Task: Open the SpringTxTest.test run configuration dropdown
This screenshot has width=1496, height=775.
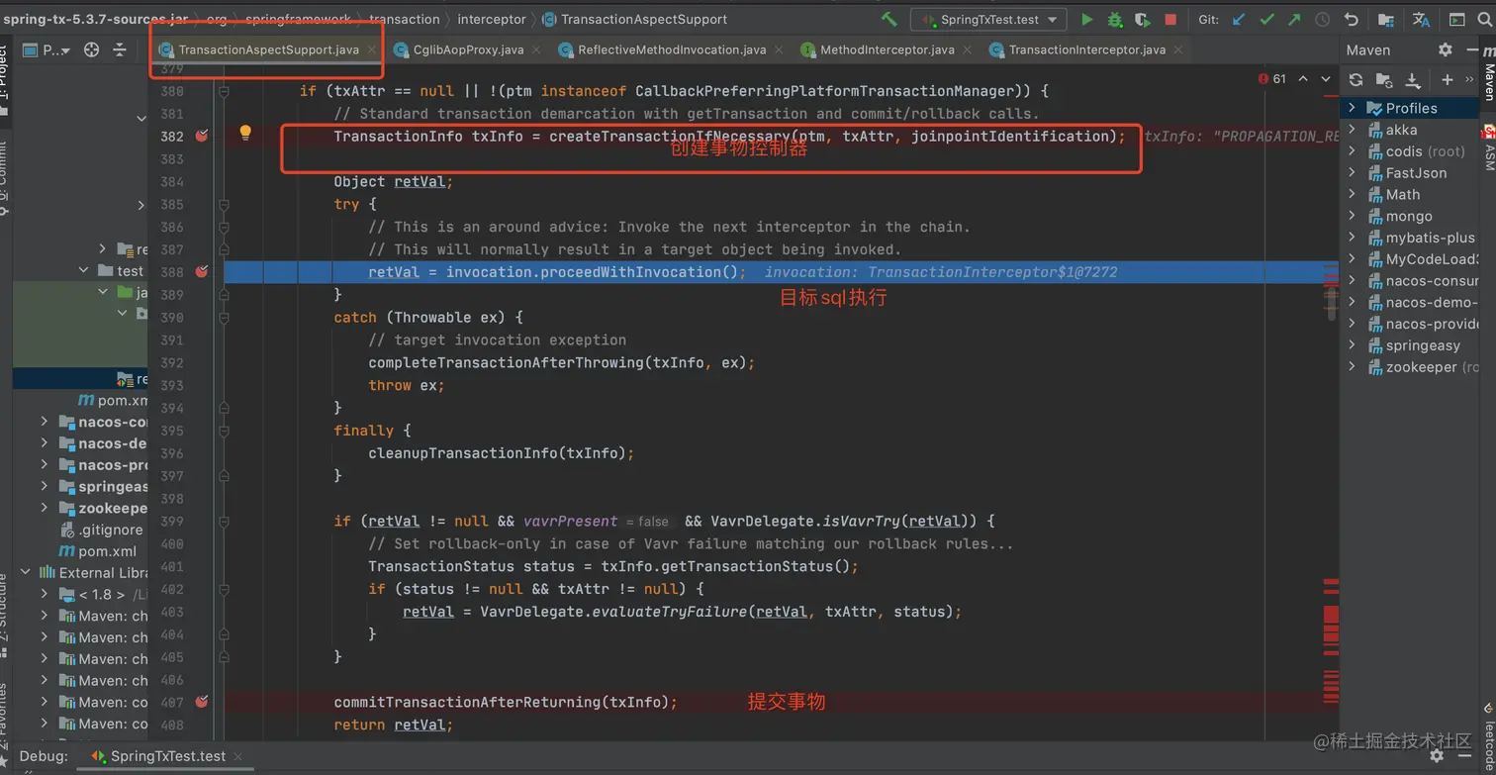Action: pos(987,19)
